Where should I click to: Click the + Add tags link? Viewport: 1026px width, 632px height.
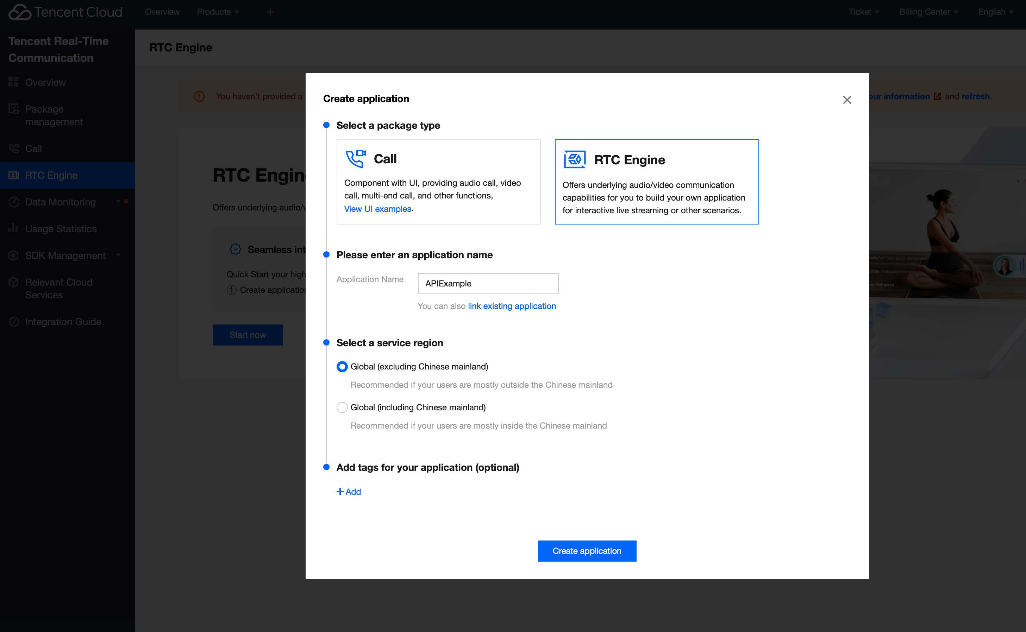coord(349,492)
